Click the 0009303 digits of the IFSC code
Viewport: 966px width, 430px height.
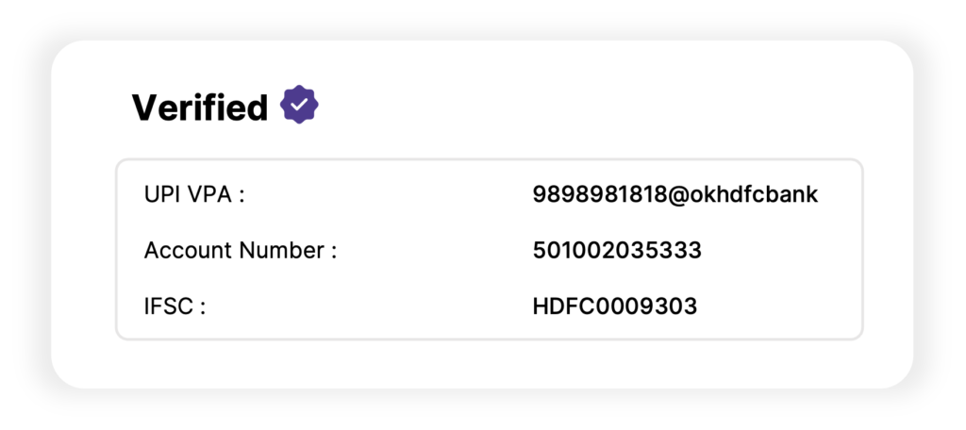coord(643,306)
